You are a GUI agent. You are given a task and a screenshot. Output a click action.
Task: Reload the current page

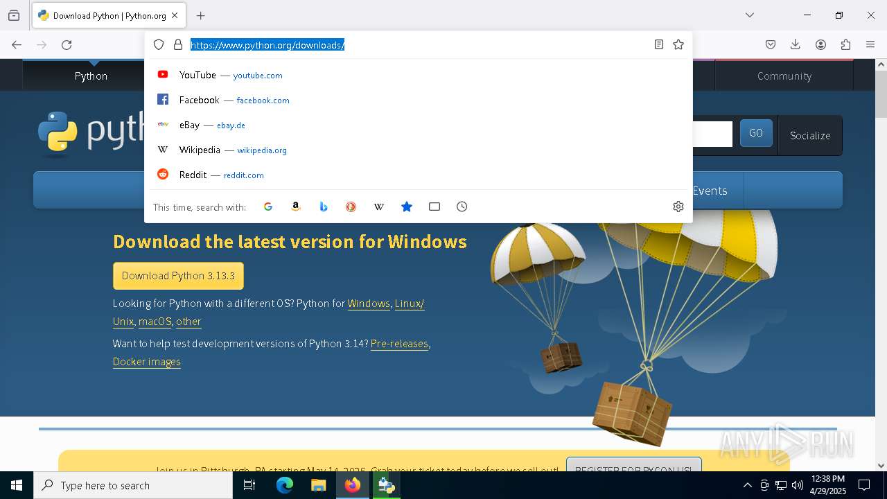pos(67,45)
